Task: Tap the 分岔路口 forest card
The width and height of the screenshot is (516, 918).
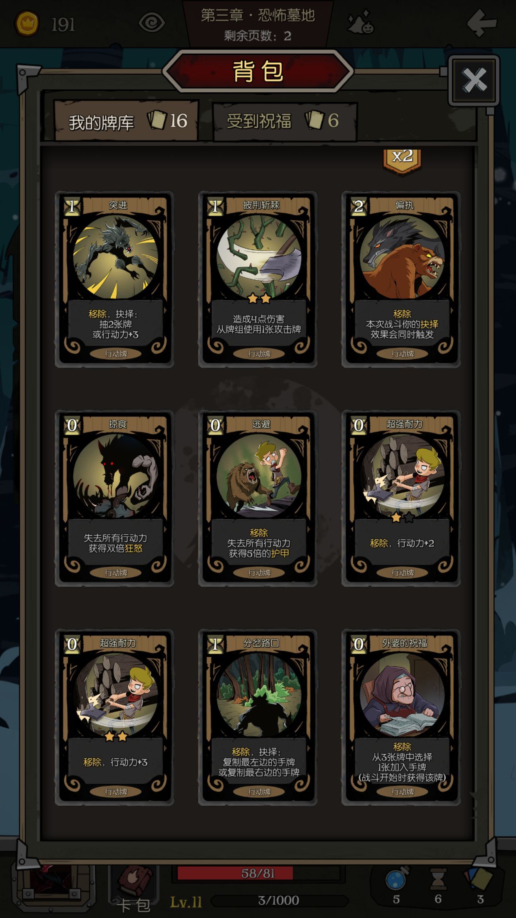Action: 258,718
